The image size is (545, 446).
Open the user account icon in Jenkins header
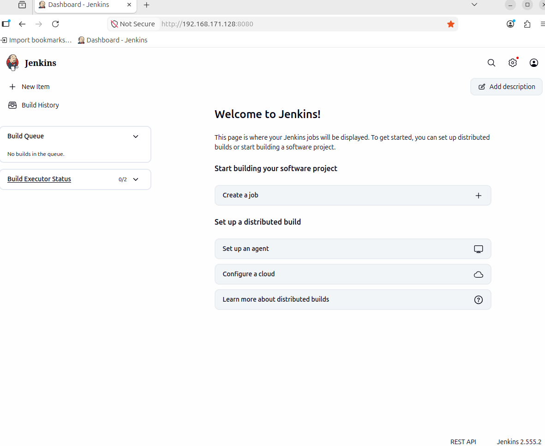[x=533, y=63]
